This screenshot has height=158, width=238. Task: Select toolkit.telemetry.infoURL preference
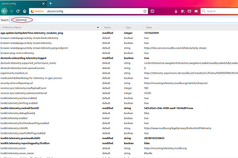click(x=119, y=128)
